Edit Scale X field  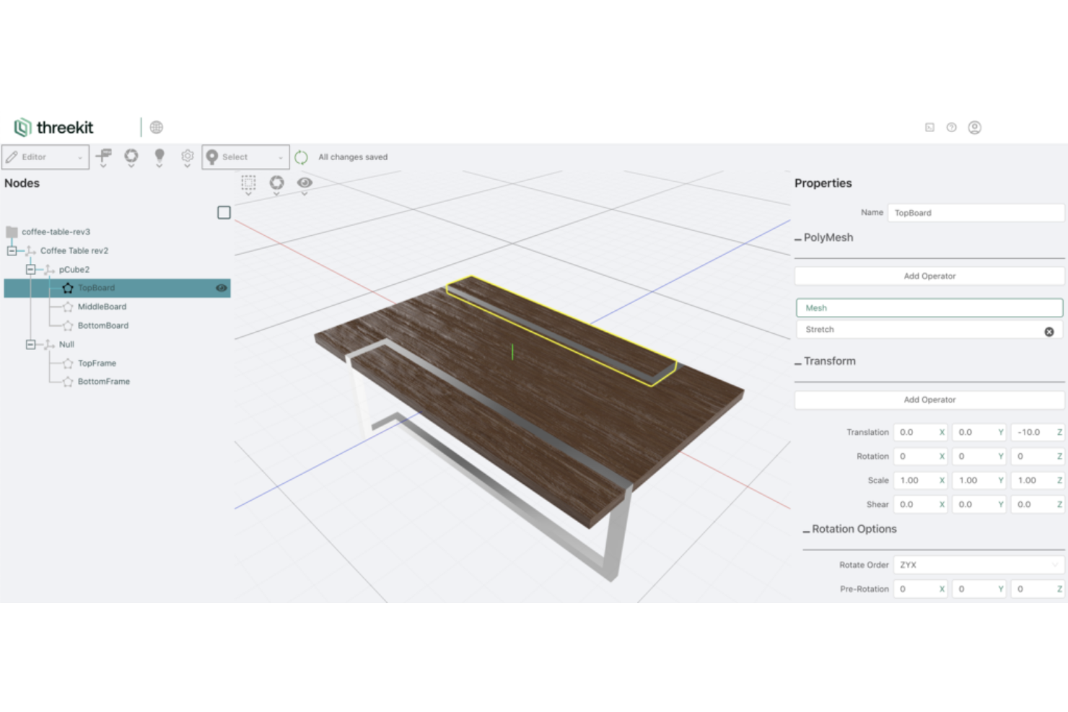coord(920,480)
